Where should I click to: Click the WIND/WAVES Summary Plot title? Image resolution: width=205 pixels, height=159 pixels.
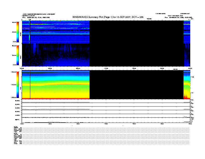108,17
